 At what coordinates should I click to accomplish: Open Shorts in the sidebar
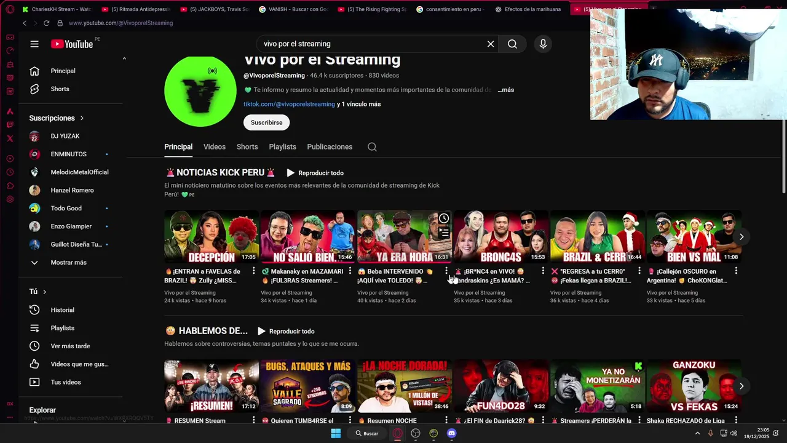point(71,89)
